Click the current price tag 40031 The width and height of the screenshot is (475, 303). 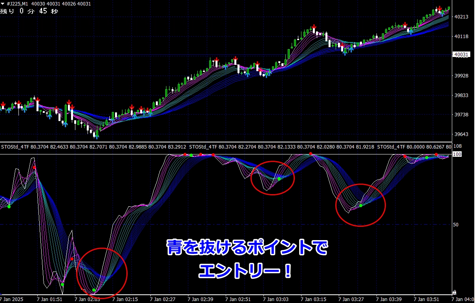pos(461,55)
